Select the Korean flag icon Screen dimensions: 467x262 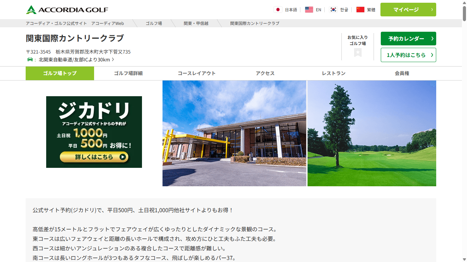point(333,10)
